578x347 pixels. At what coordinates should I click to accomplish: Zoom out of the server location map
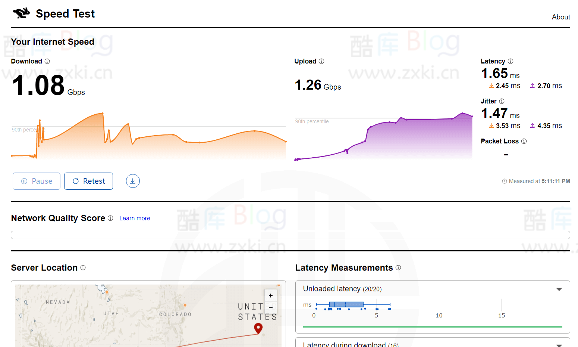click(x=270, y=307)
